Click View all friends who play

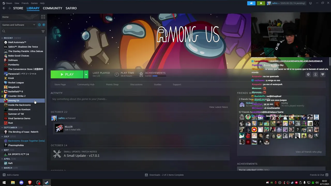coord(309,152)
